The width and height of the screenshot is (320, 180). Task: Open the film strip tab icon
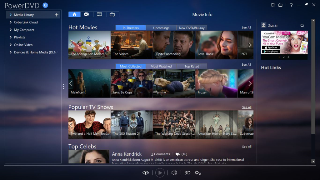tap(99, 14)
